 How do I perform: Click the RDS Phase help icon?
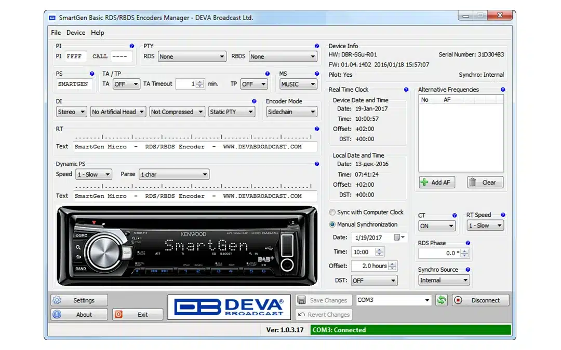point(468,243)
